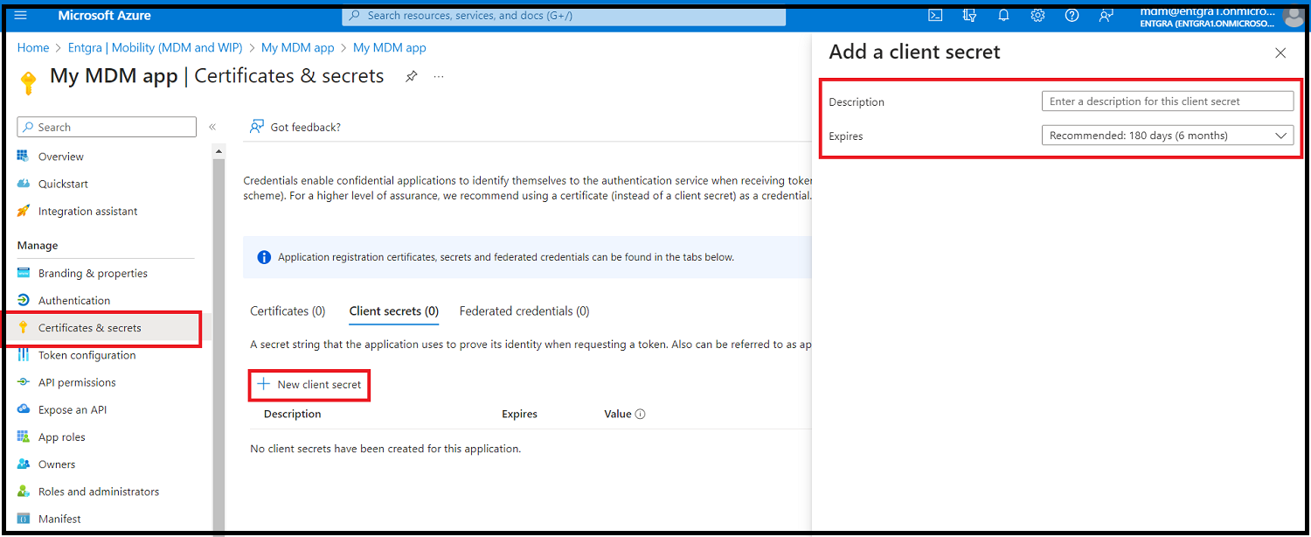The height and width of the screenshot is (537, 1311).
Task: Click New client secret button
Action: point(309,385)
